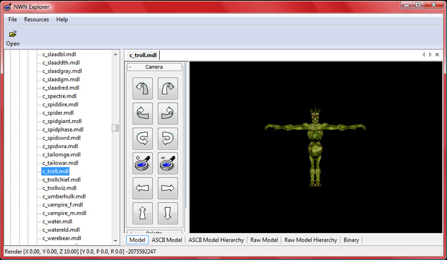Viewport: 447px width, 260px height.
Task: Rotate camera with top-right curved arrow button
Action: [168, 88]
